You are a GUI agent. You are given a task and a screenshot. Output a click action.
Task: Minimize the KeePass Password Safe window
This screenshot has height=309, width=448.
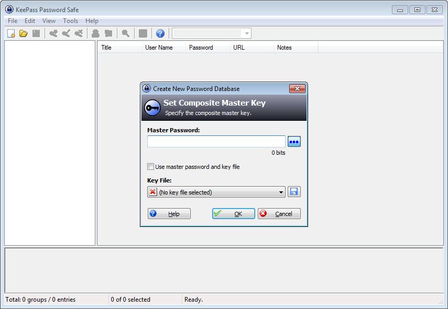tap(400, 10)
